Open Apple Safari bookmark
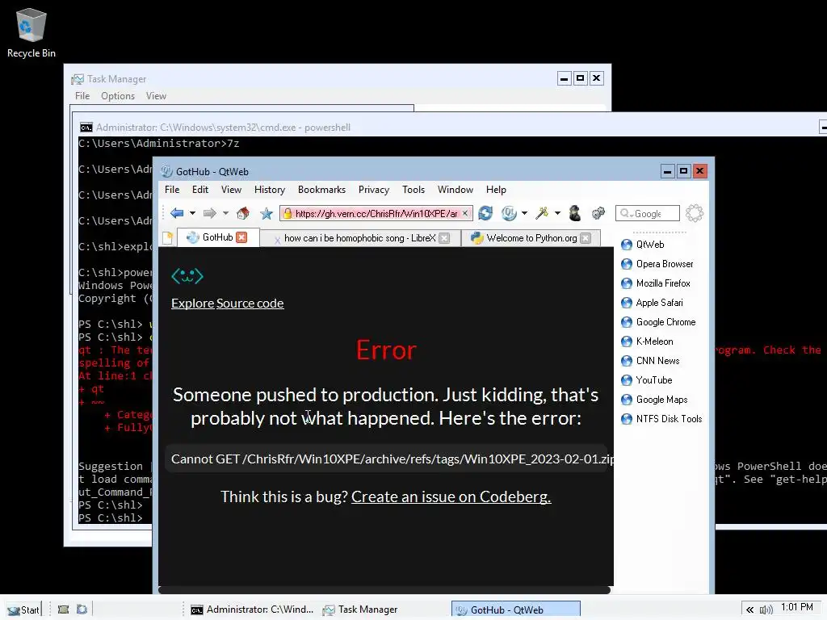The height and width of the screenshot is (620, 827). click(x=652, y=303)
